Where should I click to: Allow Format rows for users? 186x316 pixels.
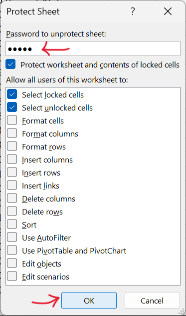(x=12, y=146)
